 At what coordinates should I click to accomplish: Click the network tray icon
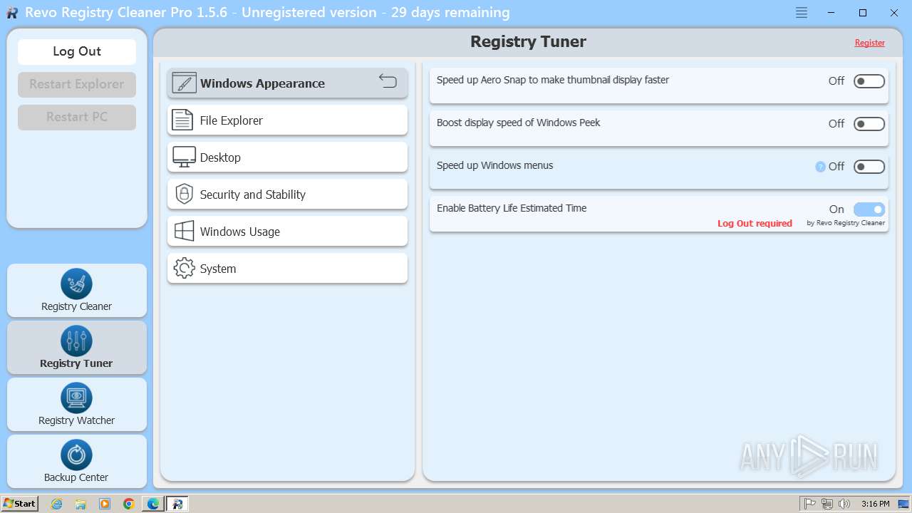(827, 504)
